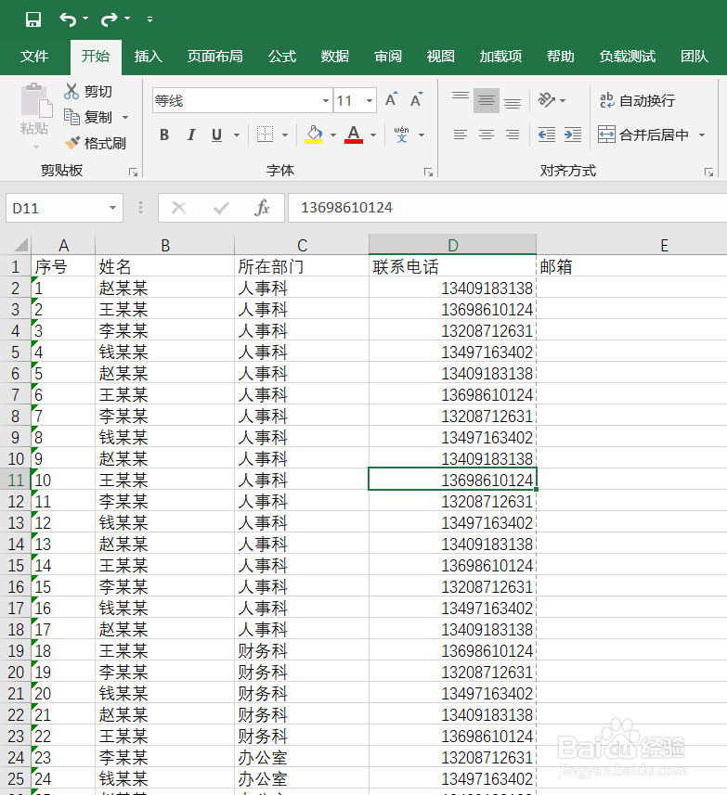The width and height of the screenshot is (727, 795).
Task: Decrease font size with small A
Action: [417, 99]
